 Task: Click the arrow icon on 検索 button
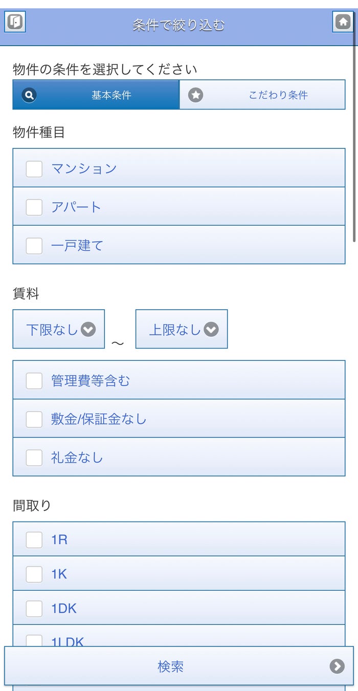tap(337, 666)
